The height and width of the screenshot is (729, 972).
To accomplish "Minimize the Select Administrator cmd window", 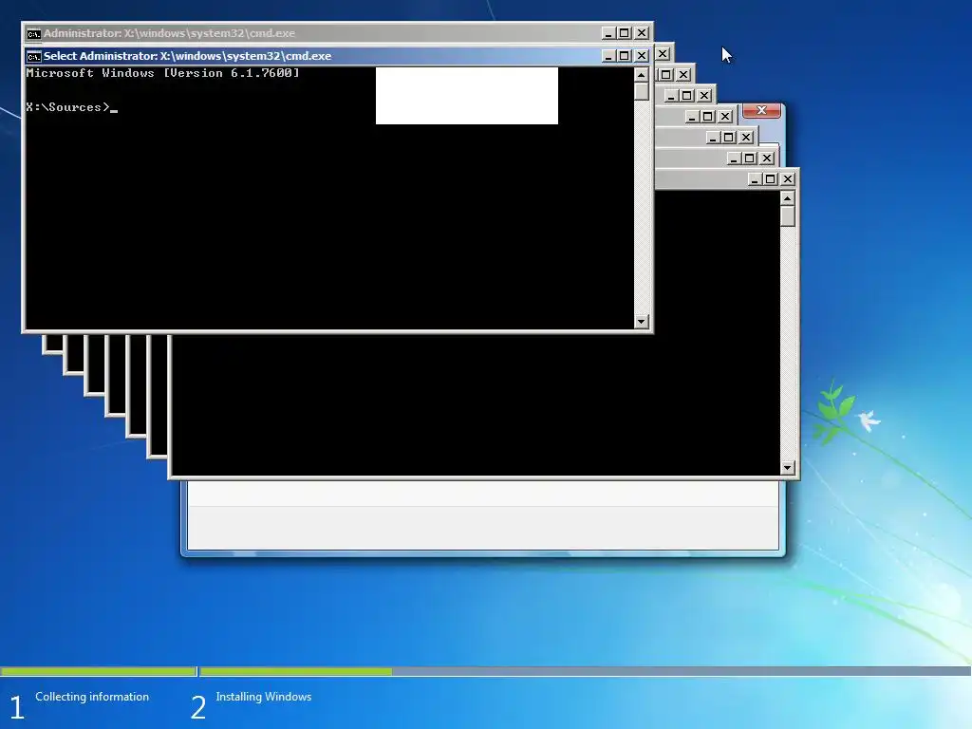I will [608, 56].
